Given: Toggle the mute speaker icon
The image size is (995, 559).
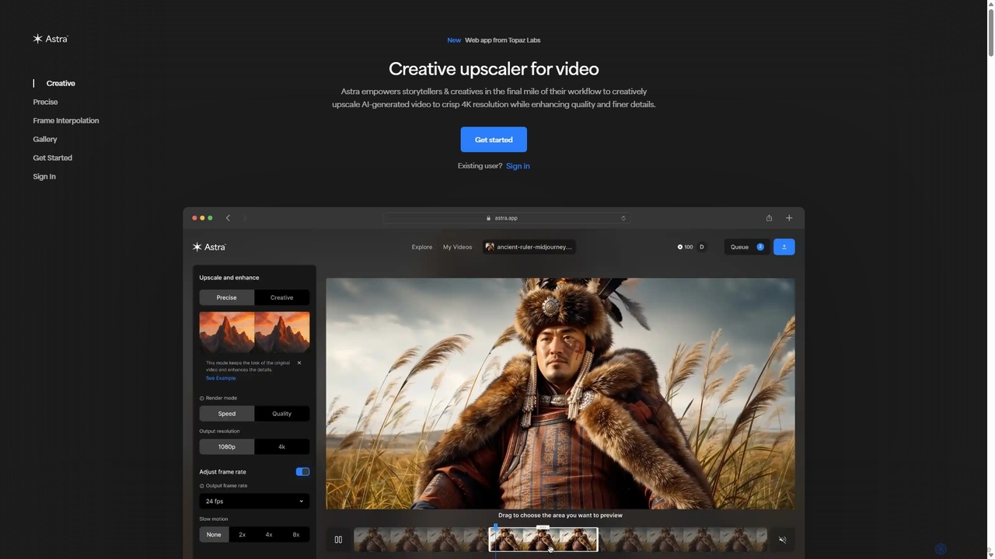Looking at the screenshot, I should [783, 540].
